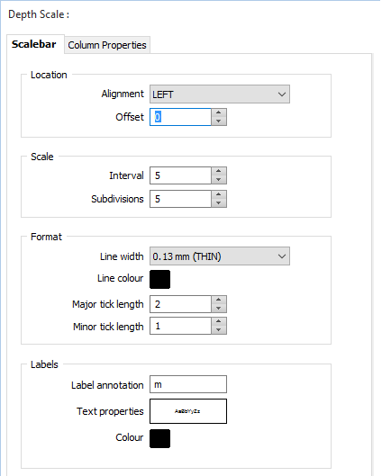Open the Line width dropdown
This screenshot has height=476, width=382.
coord(220,256)
